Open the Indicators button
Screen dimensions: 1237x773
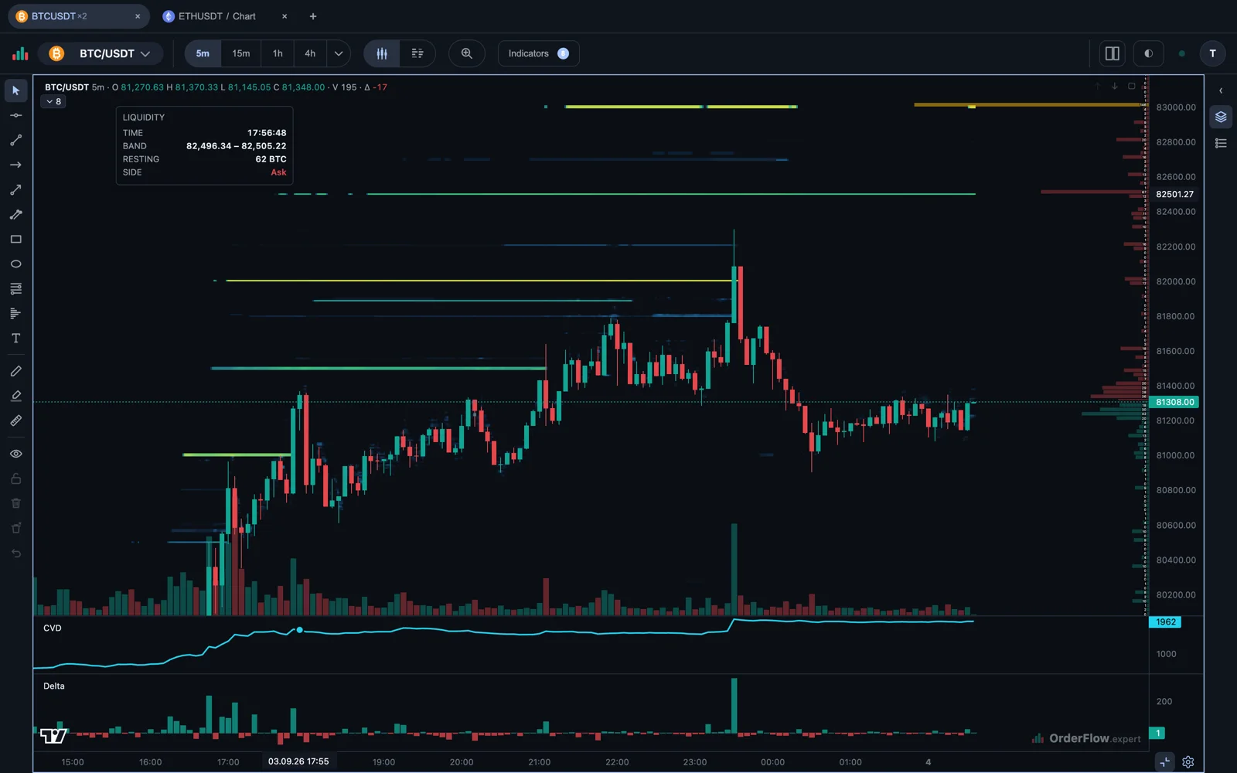pos(539,53)
